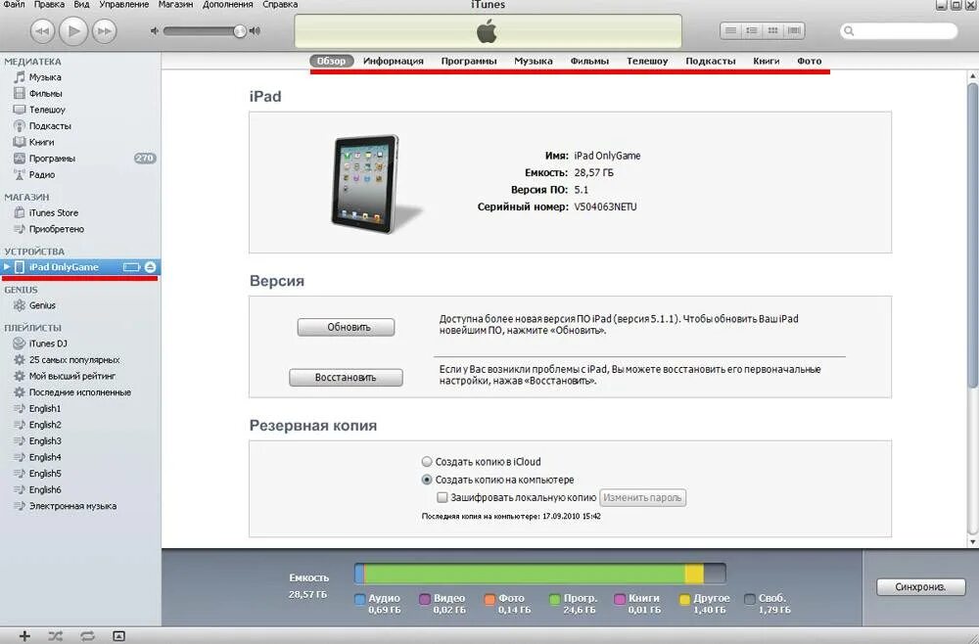Toggle shuffle icon in bottom bar
Screen dimensions: 979x644
tap(56, 636)
